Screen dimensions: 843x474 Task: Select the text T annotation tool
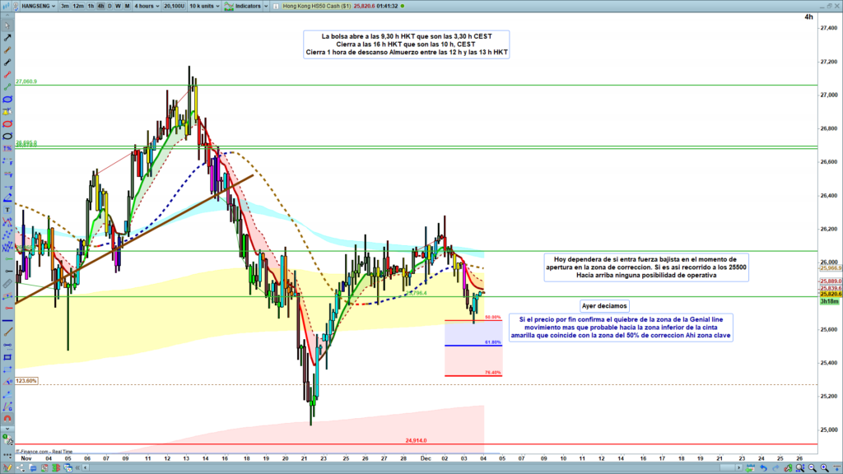(7, 209)
